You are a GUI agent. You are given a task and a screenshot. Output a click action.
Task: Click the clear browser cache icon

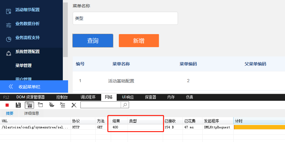point(40,105)
